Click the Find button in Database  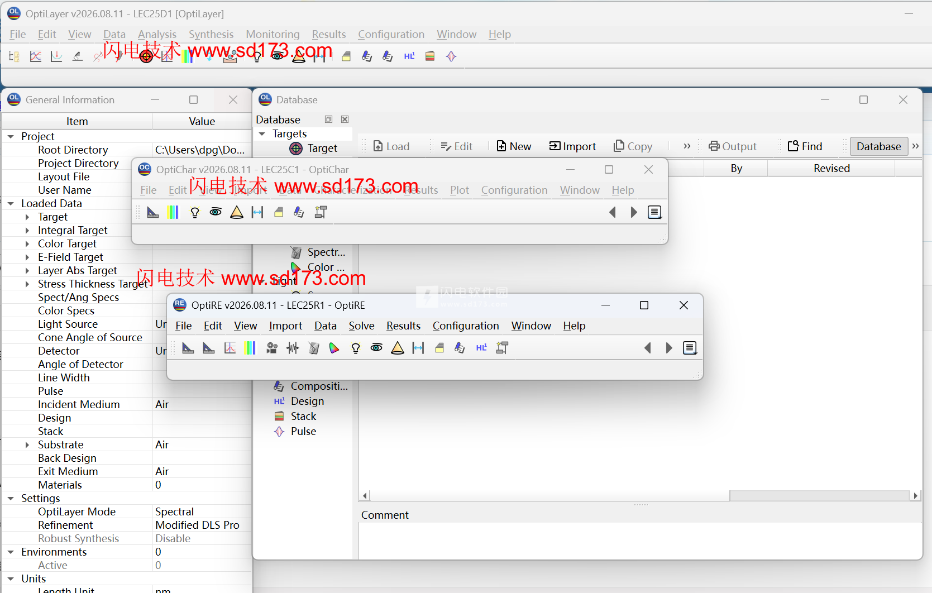click(x=805, y=146)
